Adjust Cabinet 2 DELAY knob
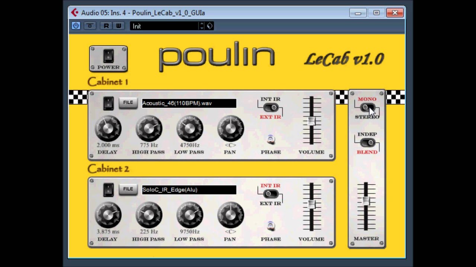 [108, 215]
